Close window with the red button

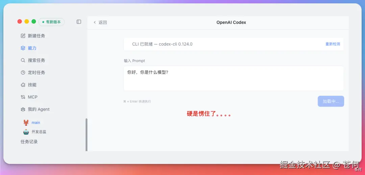click(20, 22)
